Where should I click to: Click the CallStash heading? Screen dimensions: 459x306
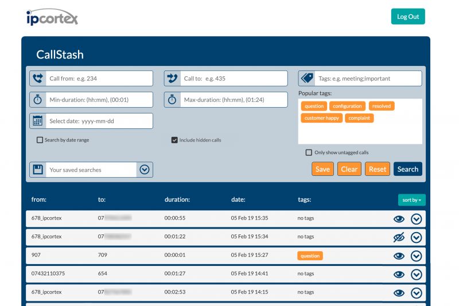coord(60,54)
